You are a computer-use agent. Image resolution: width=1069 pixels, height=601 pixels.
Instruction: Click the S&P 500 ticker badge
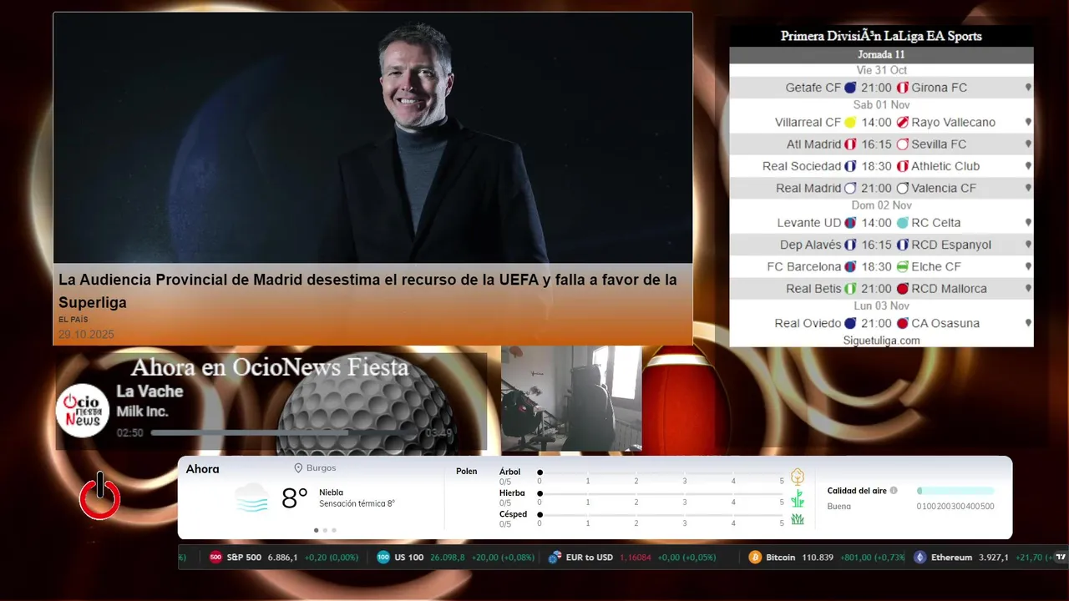pyautogui.click(x=215, y=558)
